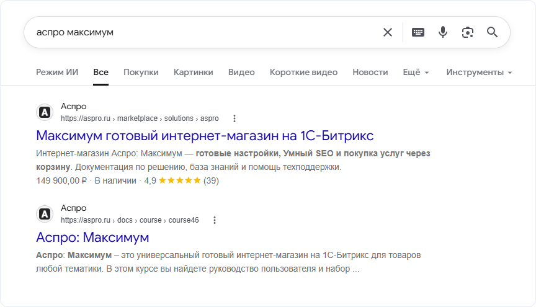Open the 'Новости' tab
This screenshot has height=307, width=536.
point(370,72)
